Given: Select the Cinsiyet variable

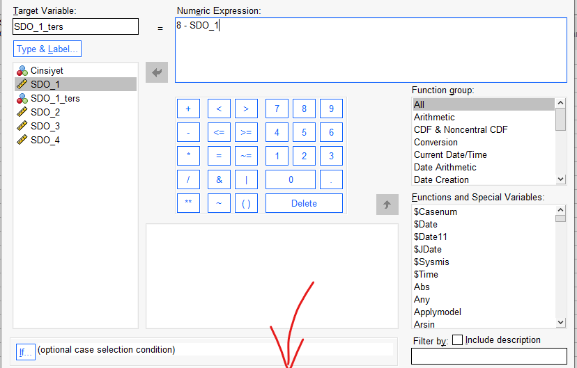Looking at the screenshot, I should 75,70.
